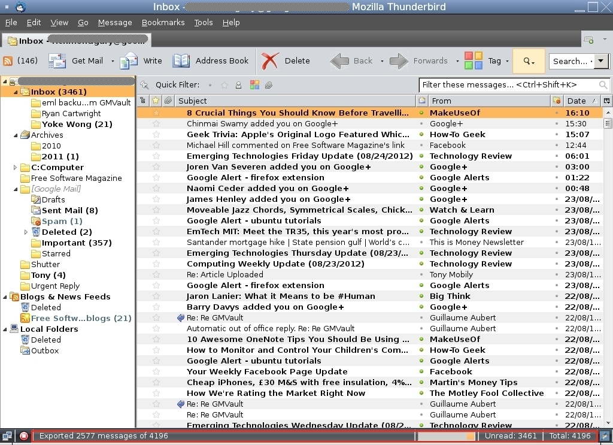This screenshot has width=613, height=445.
Task: Open the Spam folder
Action: [62, 221]
